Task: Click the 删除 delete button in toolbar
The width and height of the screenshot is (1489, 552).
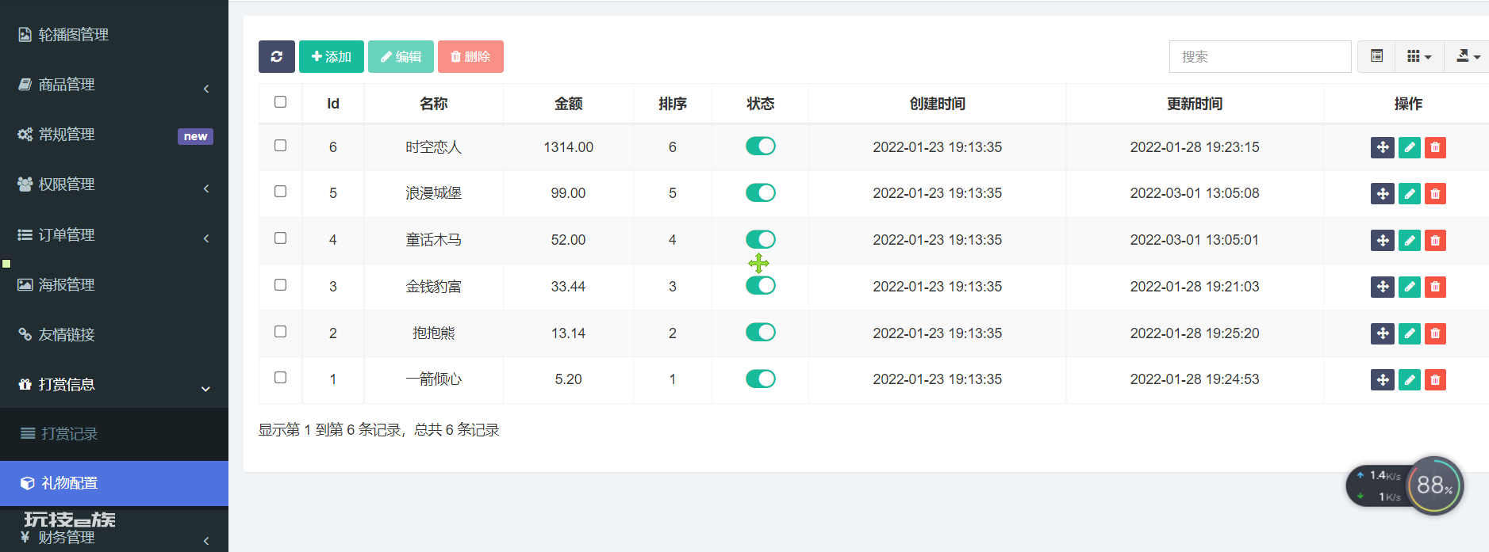Action: pyautogui.click(x=470, y=56)
